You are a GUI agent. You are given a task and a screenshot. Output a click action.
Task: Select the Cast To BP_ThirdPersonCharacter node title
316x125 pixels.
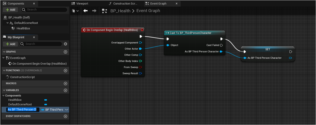pos(190,33)
